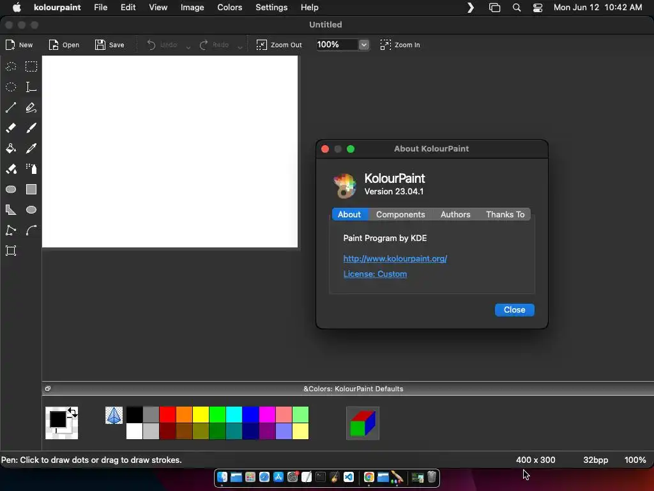Switch to the Authors tab
This screenshot has height=491, width=654.
click(x=455, y=214)
